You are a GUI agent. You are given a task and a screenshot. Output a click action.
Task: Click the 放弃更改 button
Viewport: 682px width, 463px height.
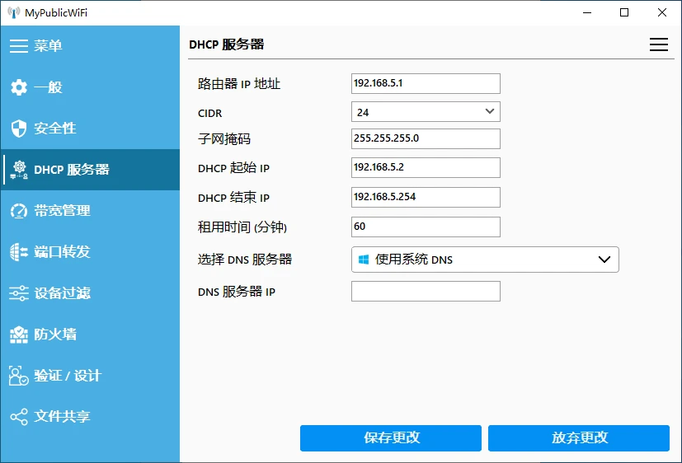click(x=578, y=438)
